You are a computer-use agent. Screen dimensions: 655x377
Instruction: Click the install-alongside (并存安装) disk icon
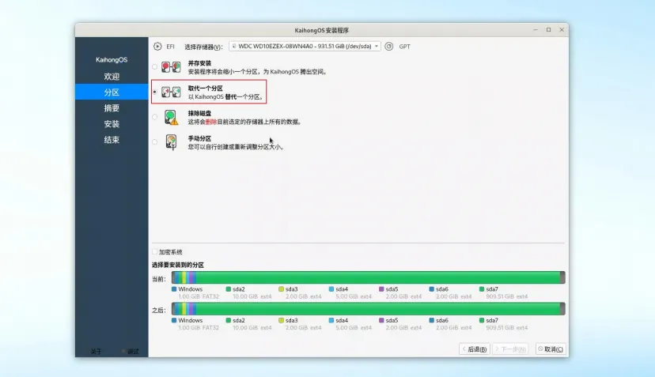172,67
